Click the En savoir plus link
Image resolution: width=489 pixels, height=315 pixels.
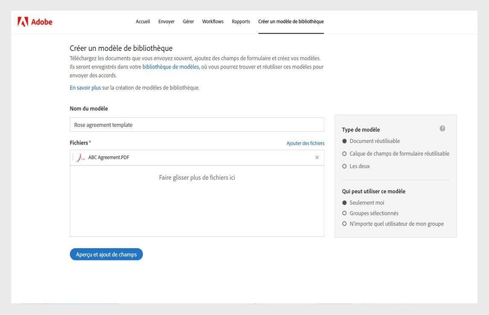point(85,87)
